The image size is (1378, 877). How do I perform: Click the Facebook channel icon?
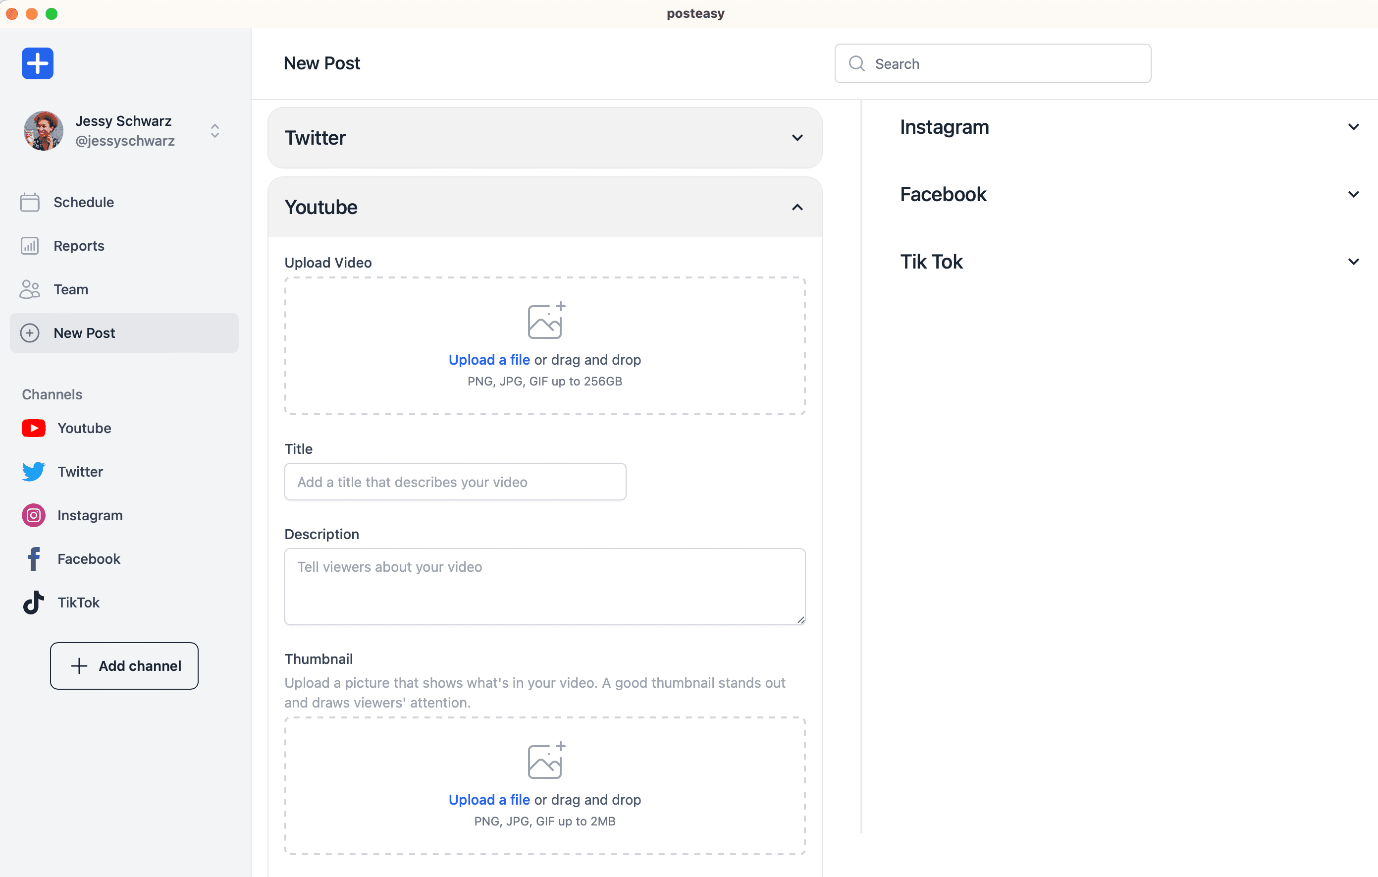click(x=34, y=559)
